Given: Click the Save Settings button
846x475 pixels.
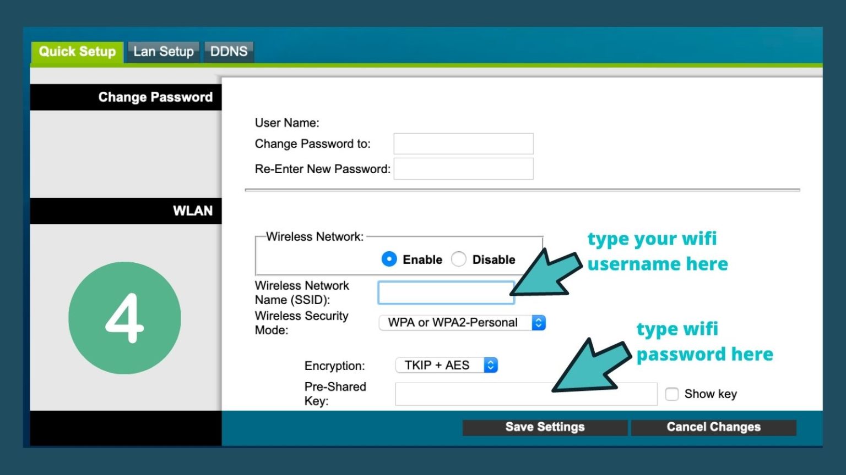Looking at the screenshot, I should coord(545,427).
